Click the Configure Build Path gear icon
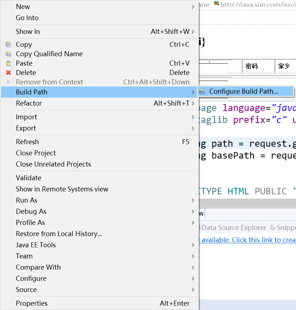The width and height of the screenshot is (296, 310). click(202, 92)
